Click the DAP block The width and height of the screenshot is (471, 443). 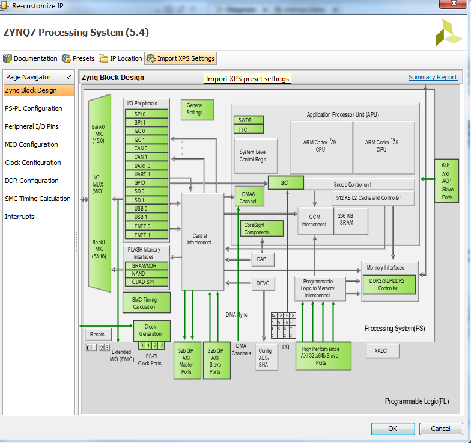tap(263, 259)
